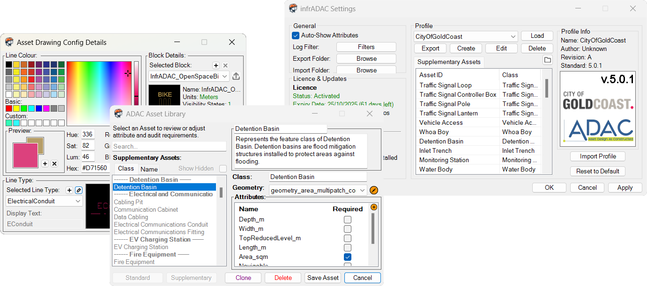Enable the Show Hidden checkbox

(223, 169)
